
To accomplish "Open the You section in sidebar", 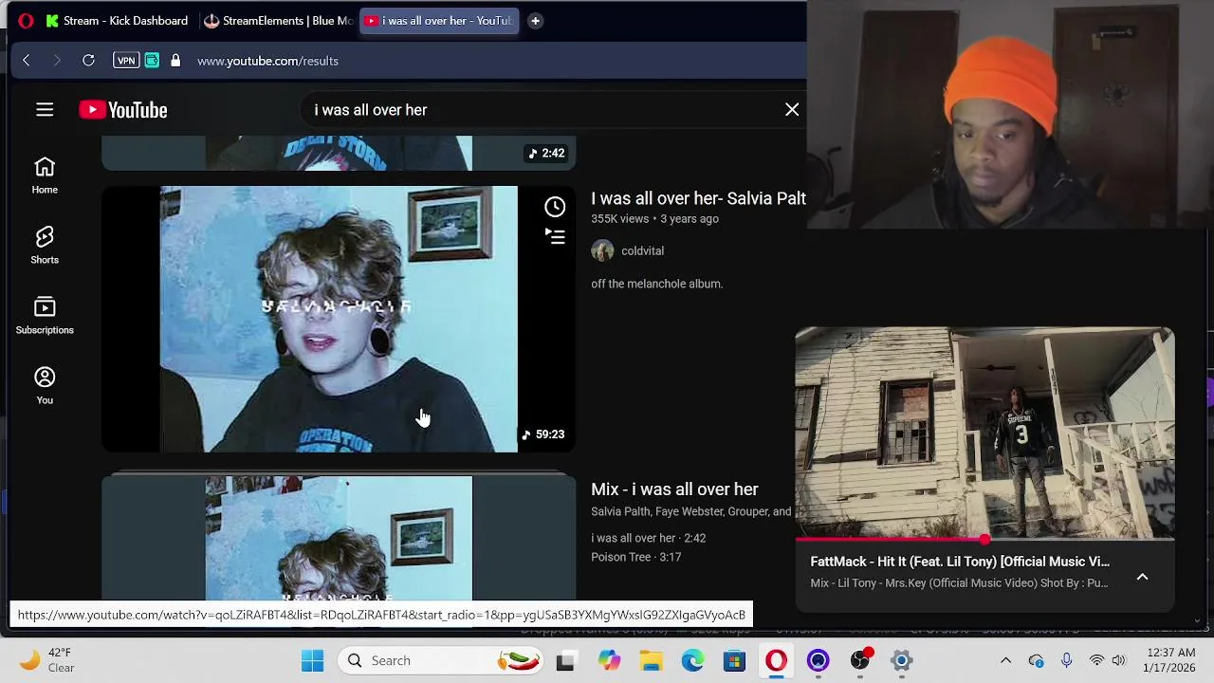I will (x=45, y=386).
